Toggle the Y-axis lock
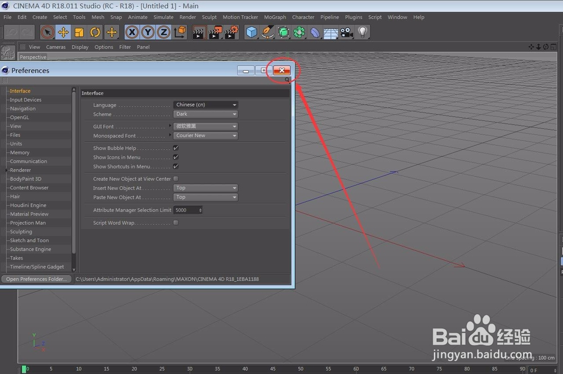This screenshot has height=374, width=563. coord(148,32)
